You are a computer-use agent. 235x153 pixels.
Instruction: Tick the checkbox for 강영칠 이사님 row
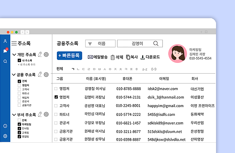(56, 88)
